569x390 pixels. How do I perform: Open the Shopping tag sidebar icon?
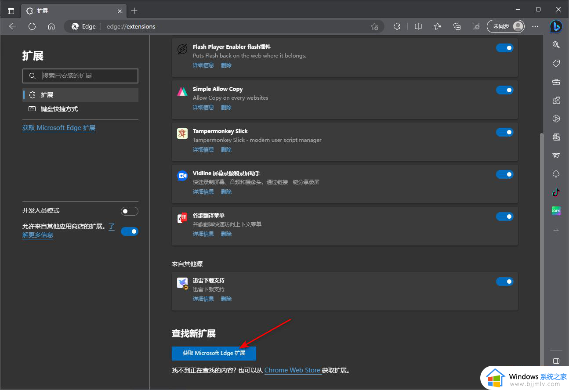(556, 63)
